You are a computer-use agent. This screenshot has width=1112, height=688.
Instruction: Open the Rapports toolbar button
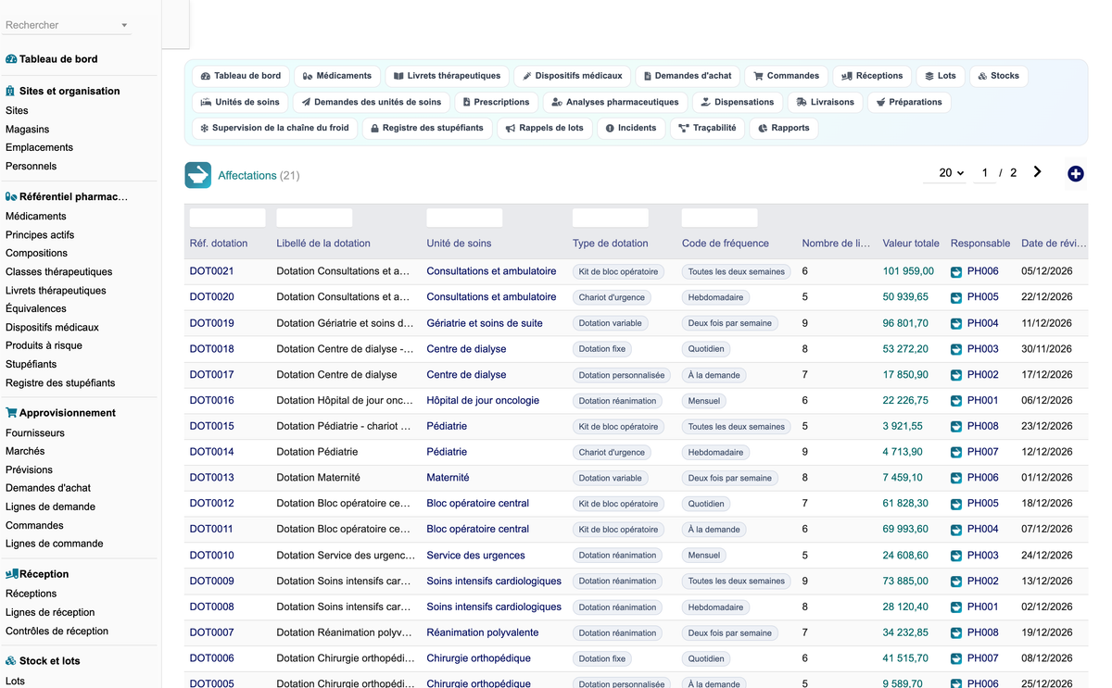(x=783, y=128)
